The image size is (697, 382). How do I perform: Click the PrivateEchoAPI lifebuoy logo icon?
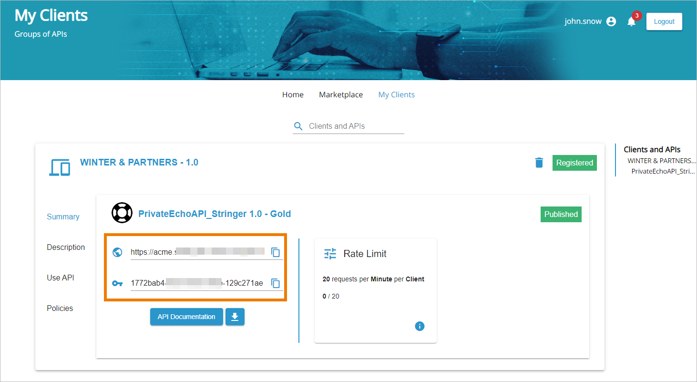tap(122, 213)
